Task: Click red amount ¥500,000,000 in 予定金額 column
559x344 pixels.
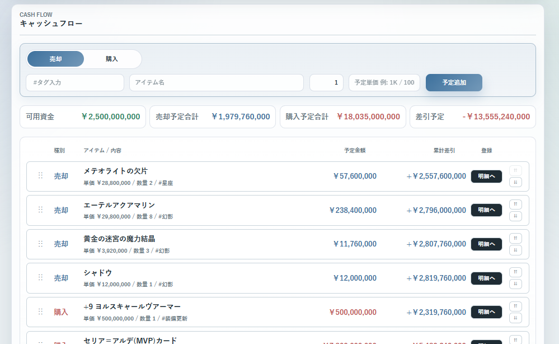Action: coord(353,312)
